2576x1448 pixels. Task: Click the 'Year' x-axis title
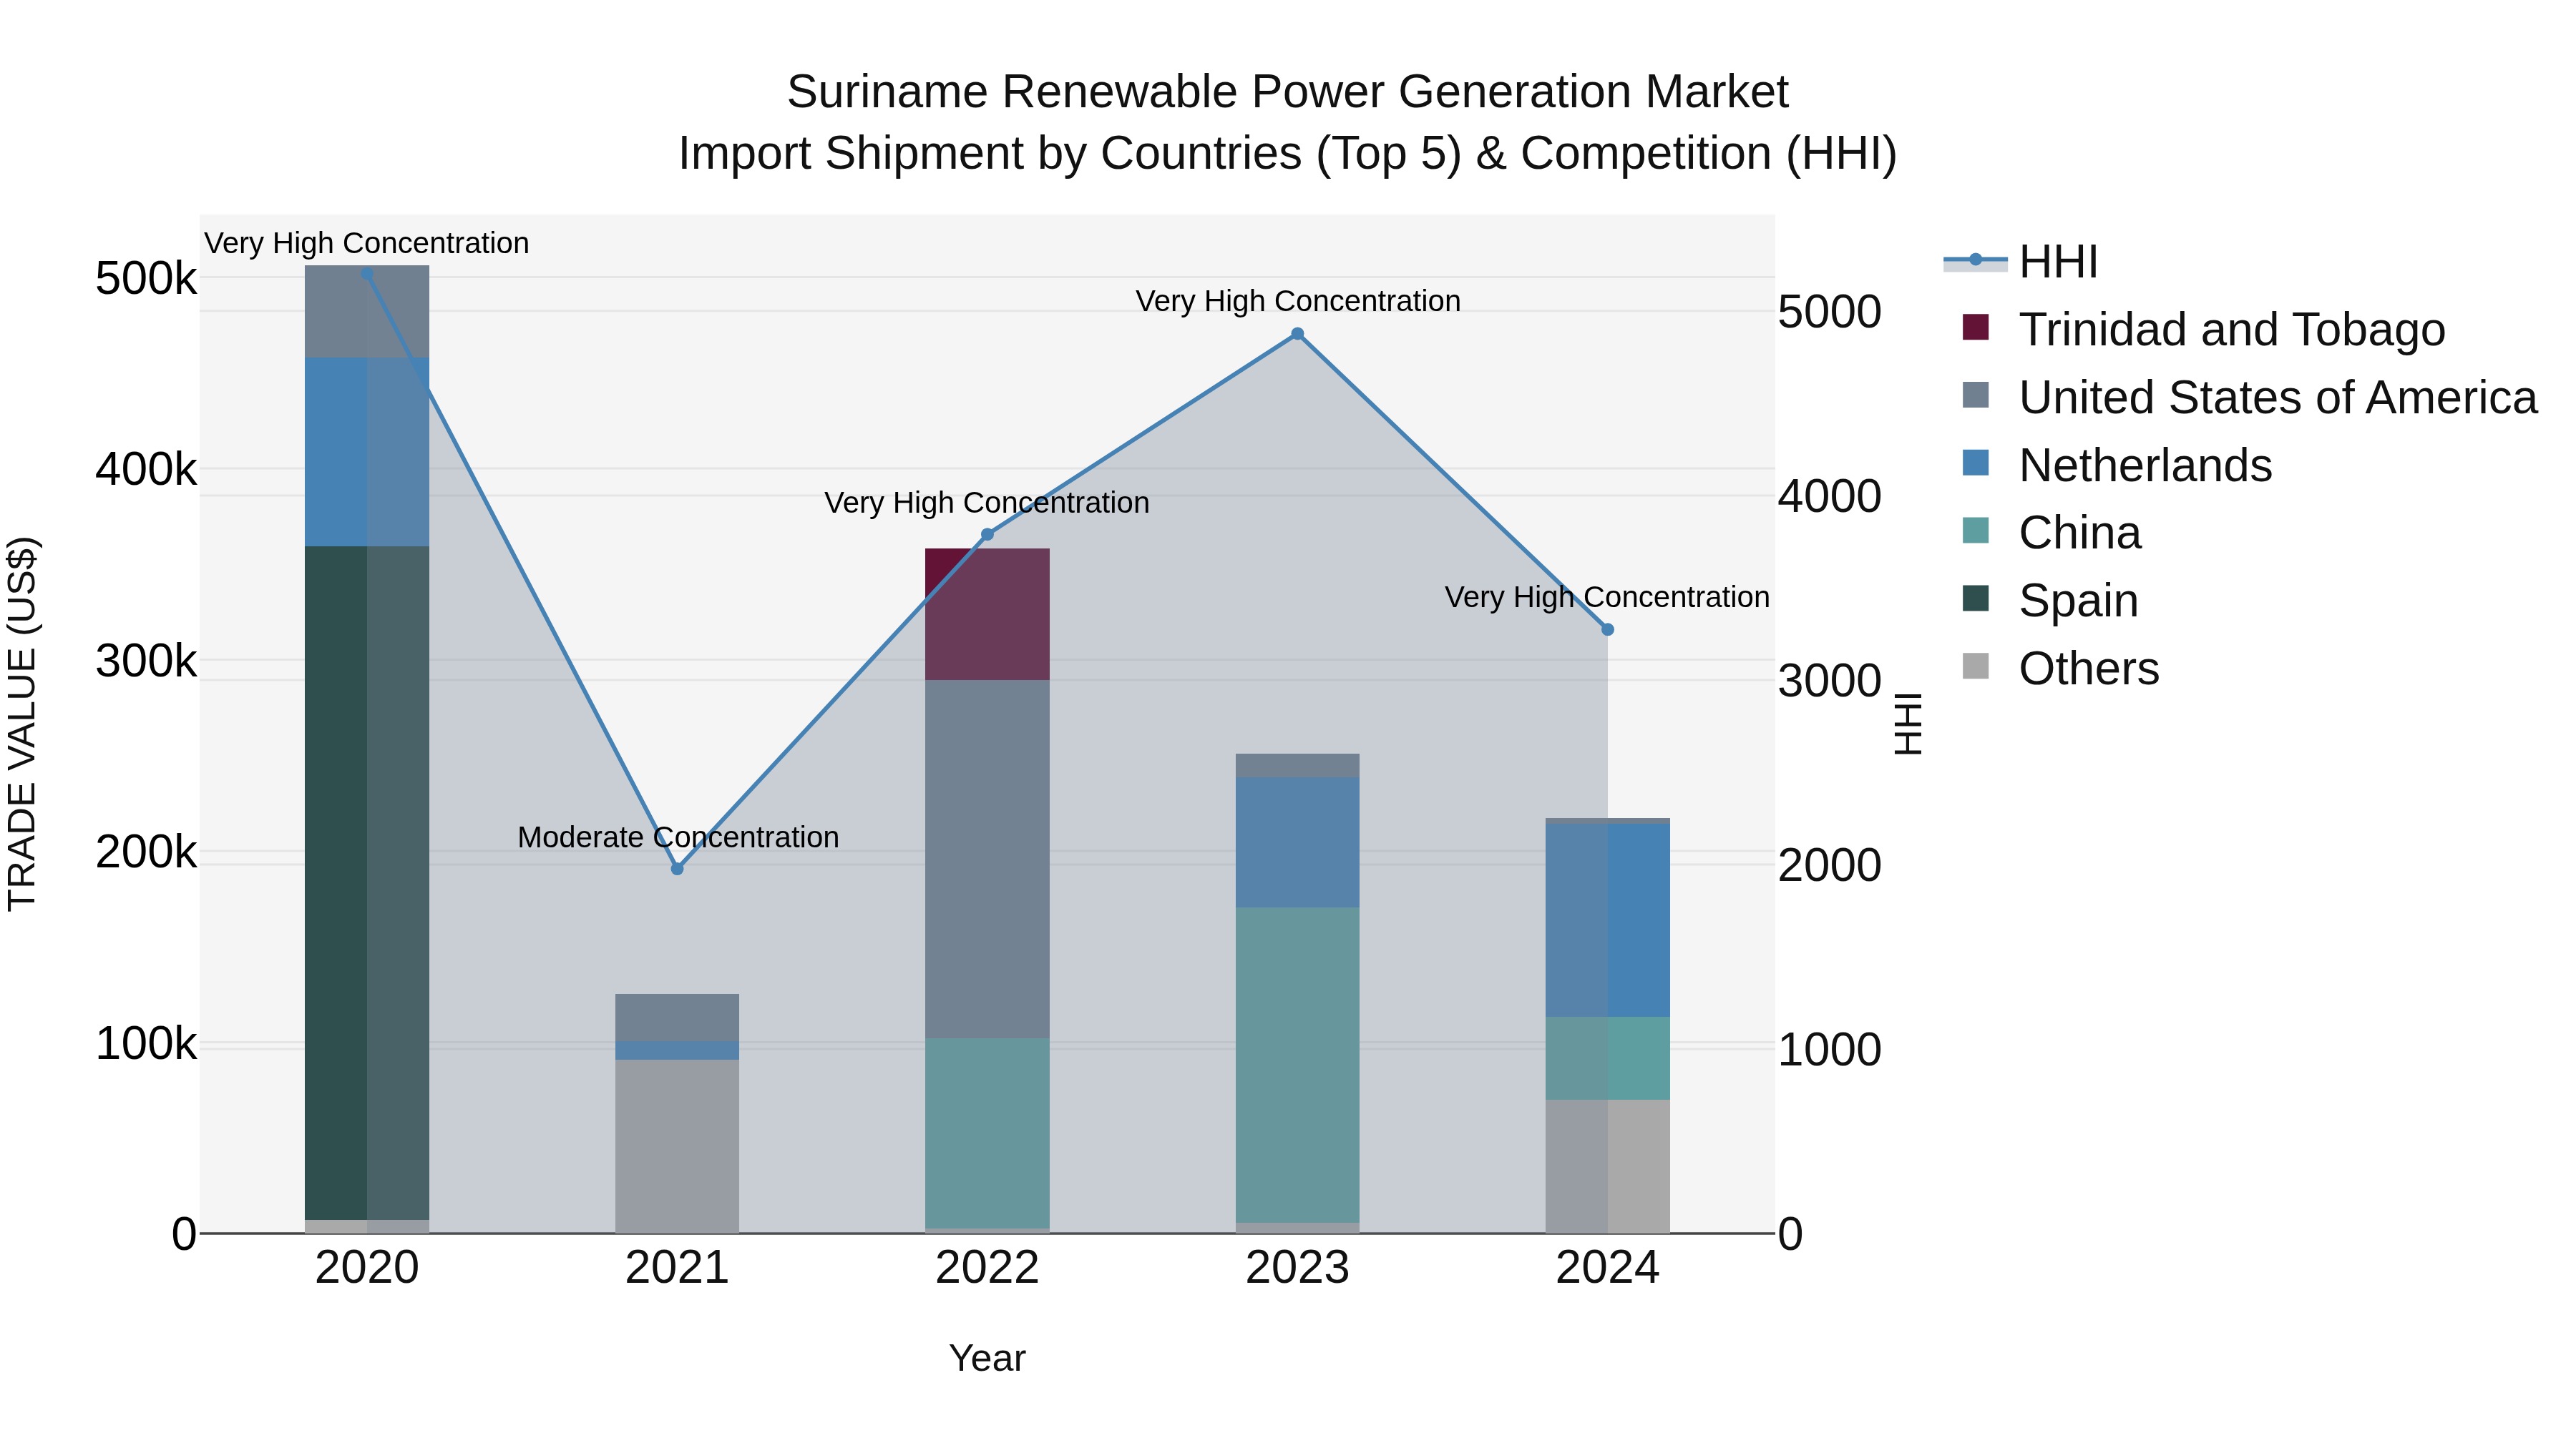[987, 1358]
